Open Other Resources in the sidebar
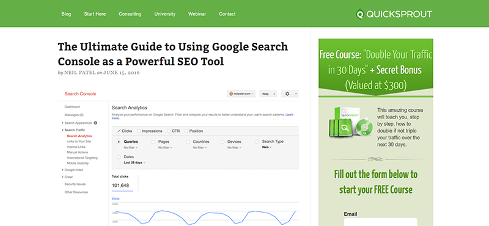489x226 pixels. point(76,192)
